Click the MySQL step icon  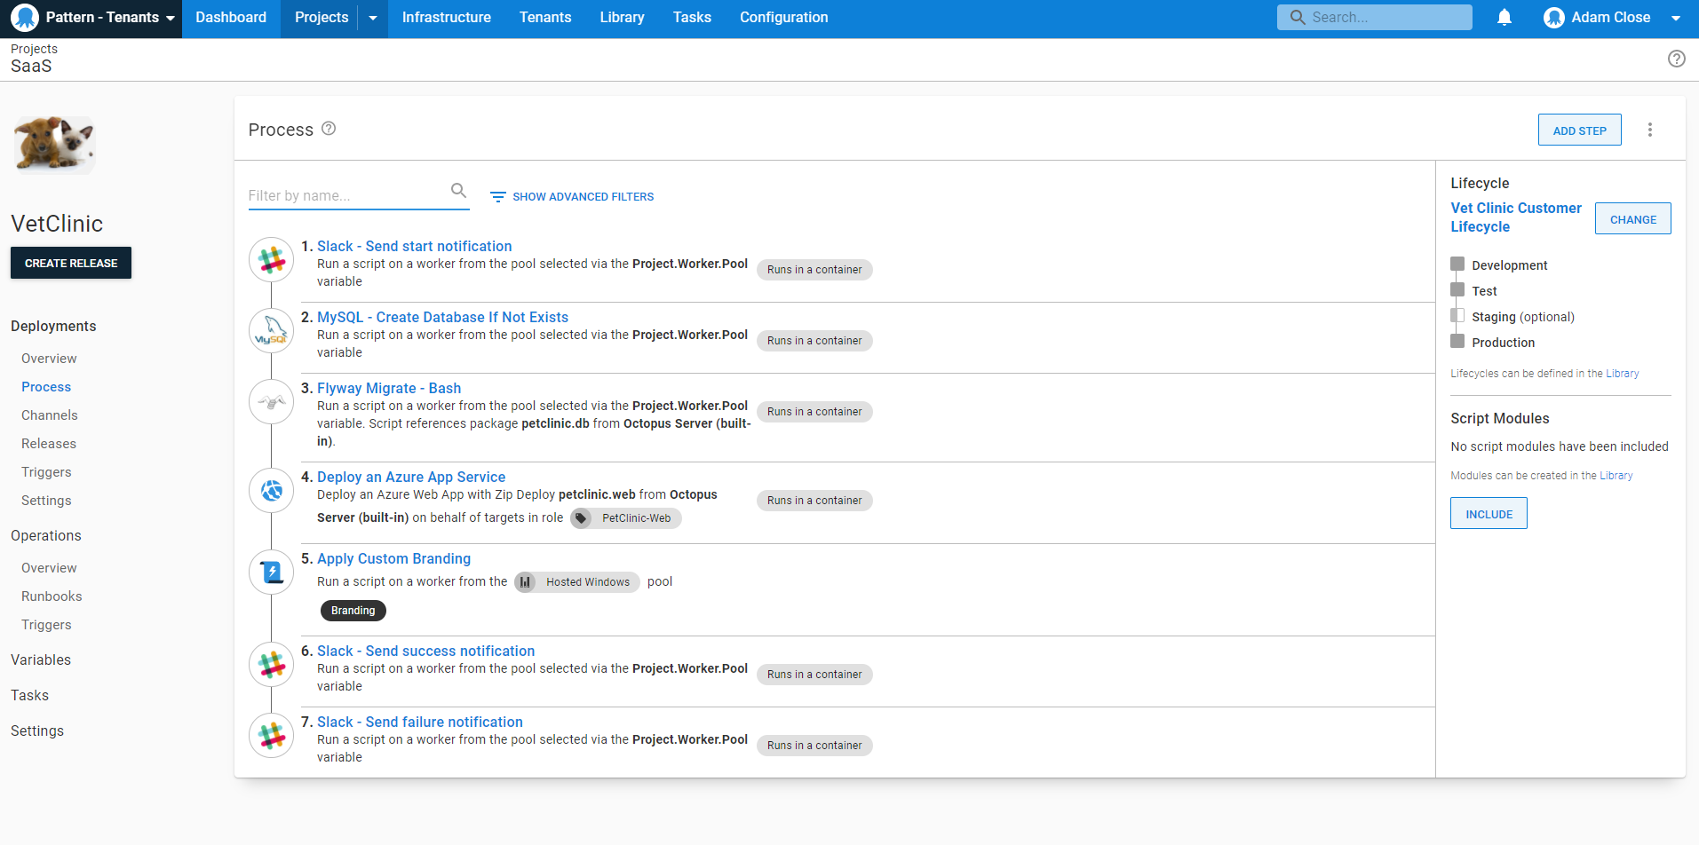coord(271,330)
